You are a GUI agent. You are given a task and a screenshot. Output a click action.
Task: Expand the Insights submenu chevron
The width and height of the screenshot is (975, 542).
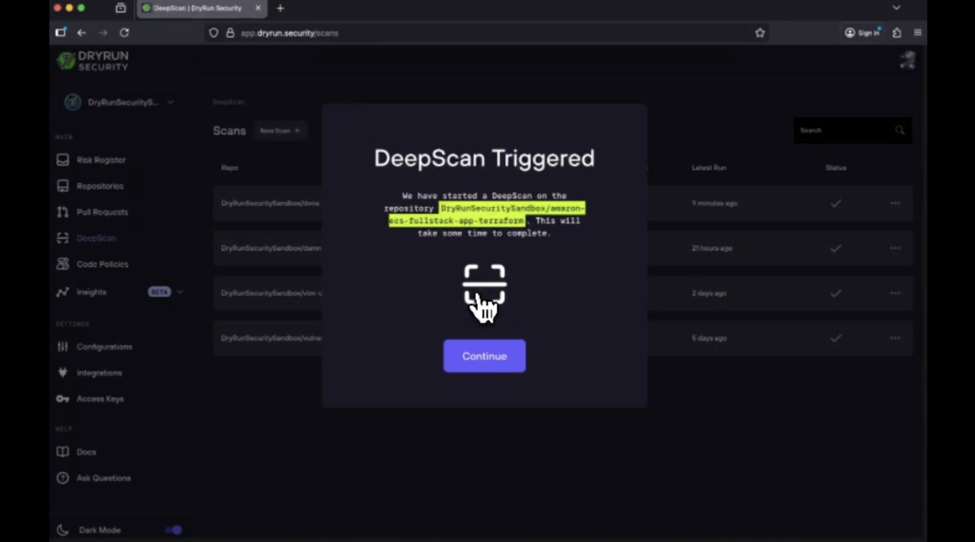click(180, 292)
